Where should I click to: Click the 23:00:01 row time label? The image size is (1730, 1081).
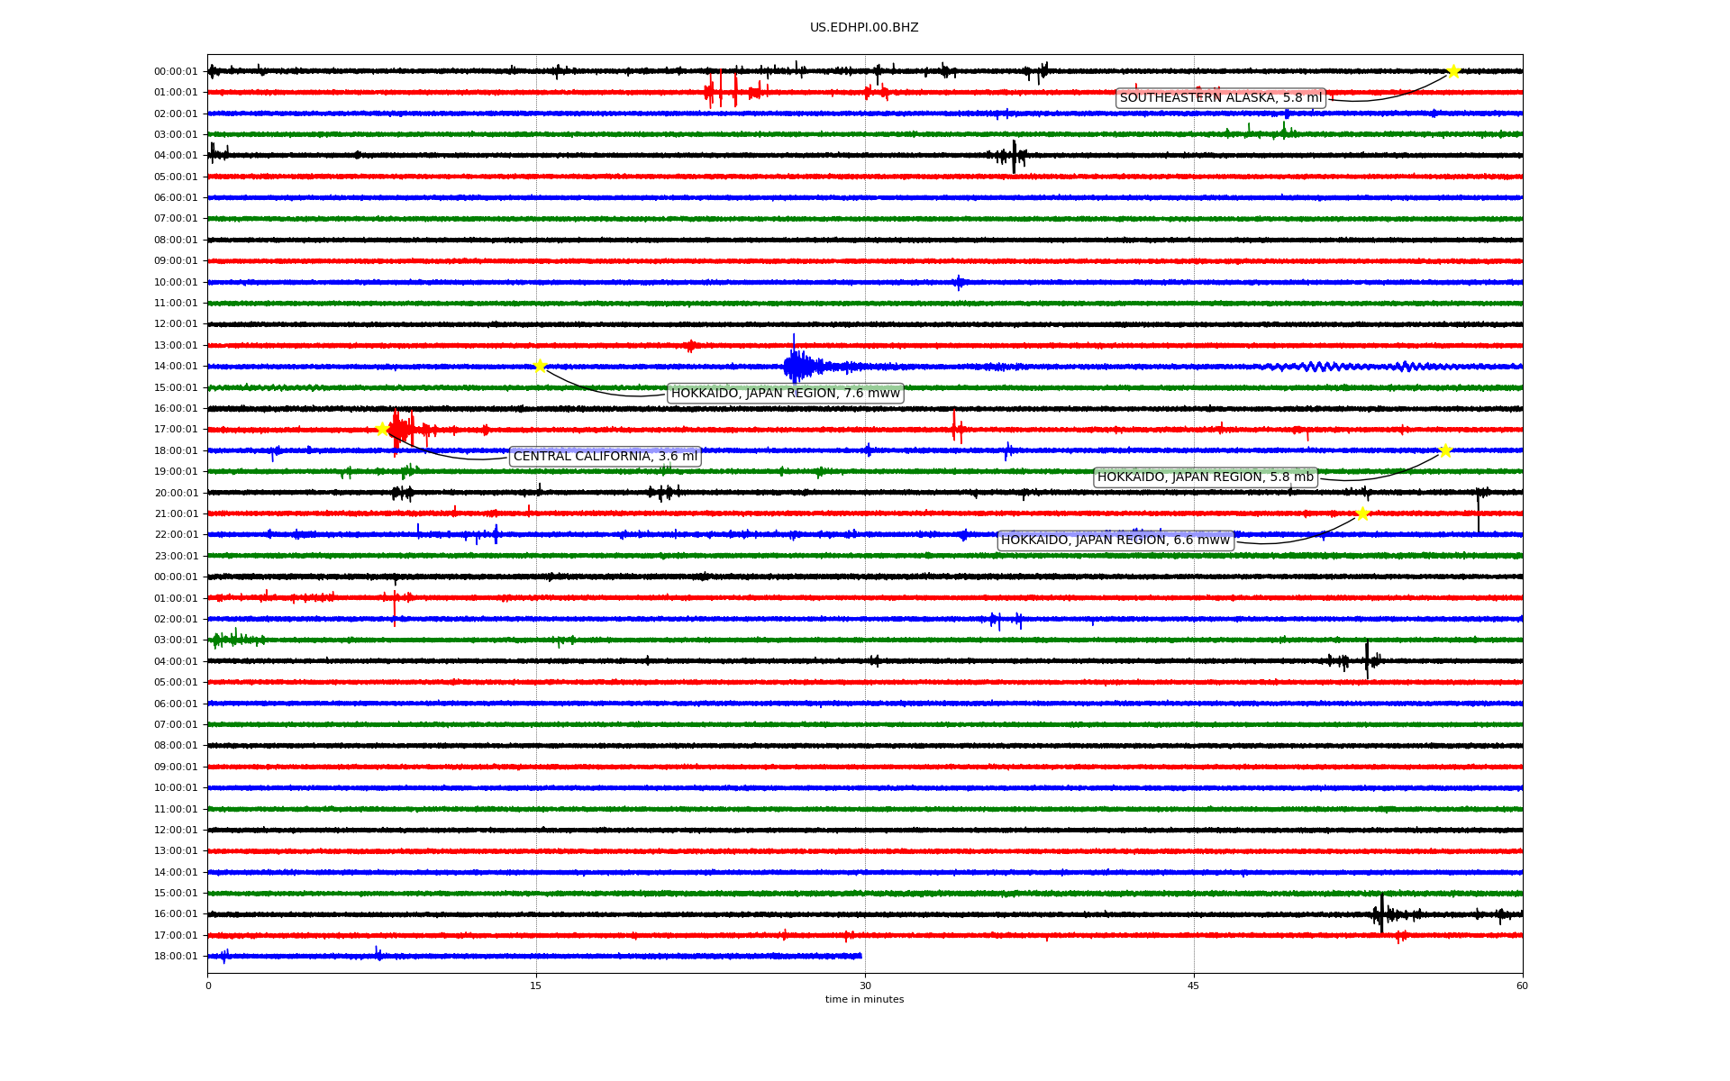[176, 556]
